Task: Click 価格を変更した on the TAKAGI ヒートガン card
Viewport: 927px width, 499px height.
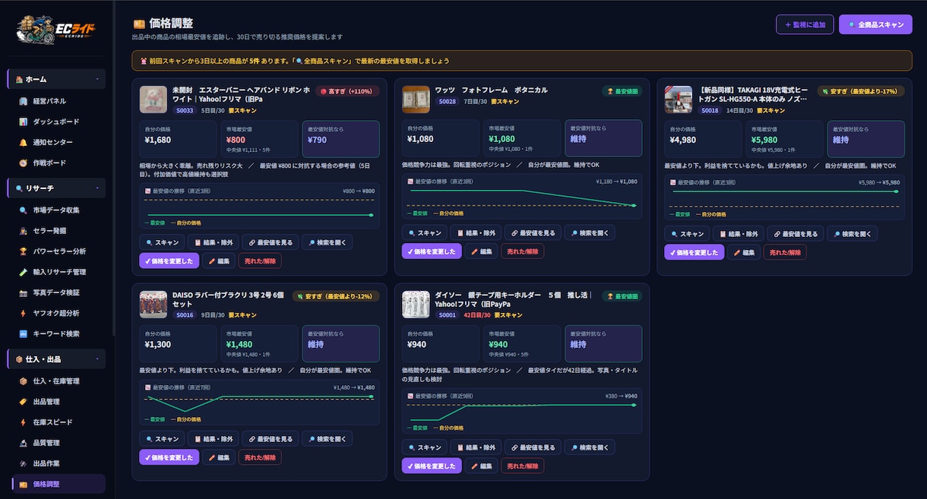Action: (694, 252)
